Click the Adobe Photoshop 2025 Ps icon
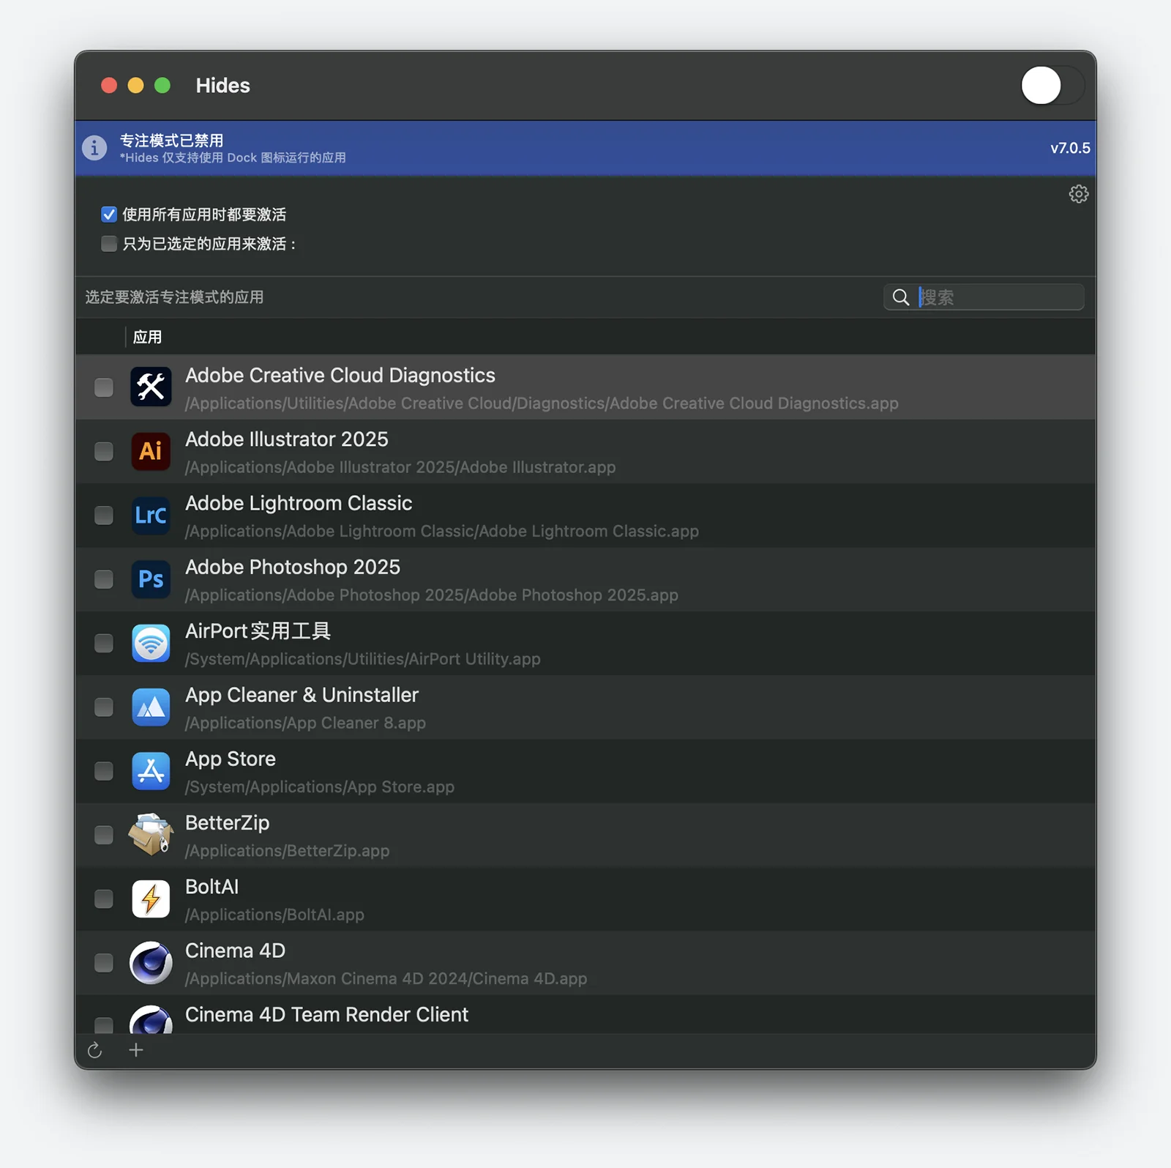The image size is (1171, 1168). pos(151,579)
